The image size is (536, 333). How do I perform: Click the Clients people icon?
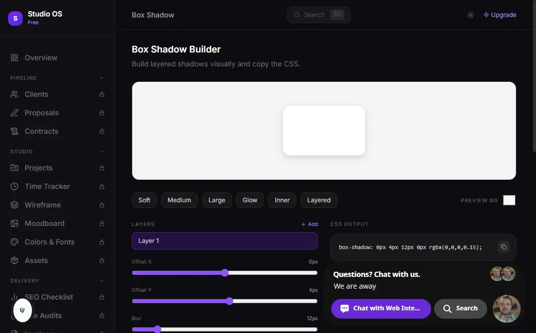click(x=14, y=94)
